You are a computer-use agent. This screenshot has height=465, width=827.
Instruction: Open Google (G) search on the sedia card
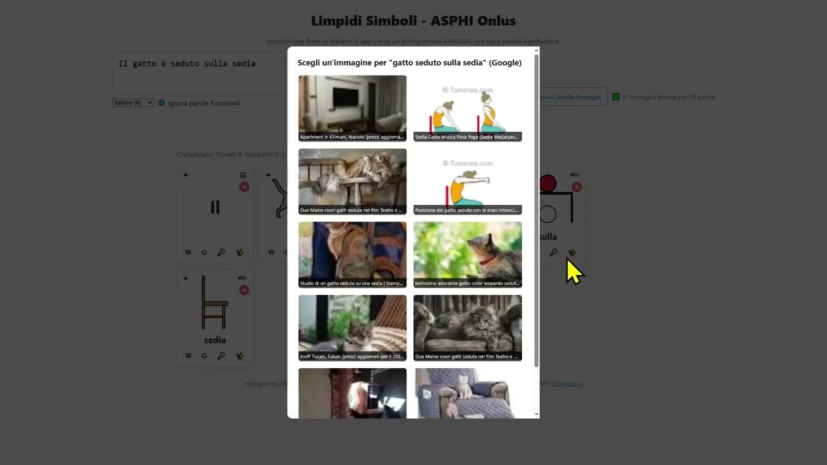pos(204,356)
